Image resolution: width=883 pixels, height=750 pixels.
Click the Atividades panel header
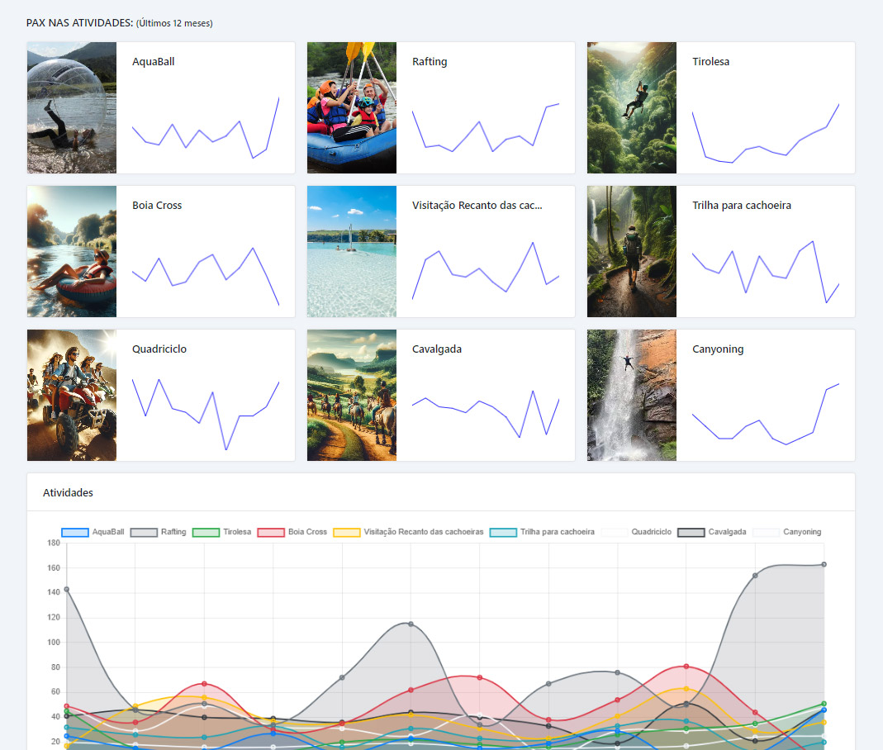[x=68, y=492]
